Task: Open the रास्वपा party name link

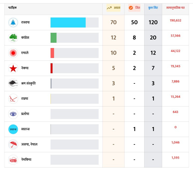Action: (x=26, y=22)
